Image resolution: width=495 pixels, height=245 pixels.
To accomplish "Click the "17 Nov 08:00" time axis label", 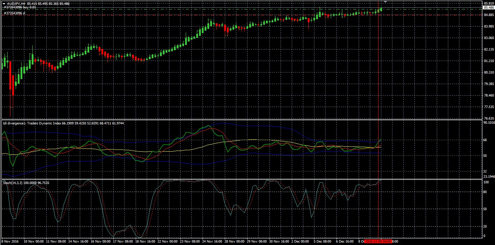I will coord(123,241).
